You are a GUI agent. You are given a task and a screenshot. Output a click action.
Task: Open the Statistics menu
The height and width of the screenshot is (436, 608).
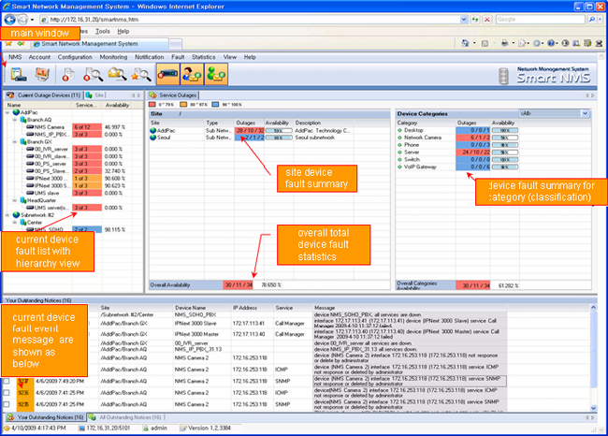click(x=203, y=57)
